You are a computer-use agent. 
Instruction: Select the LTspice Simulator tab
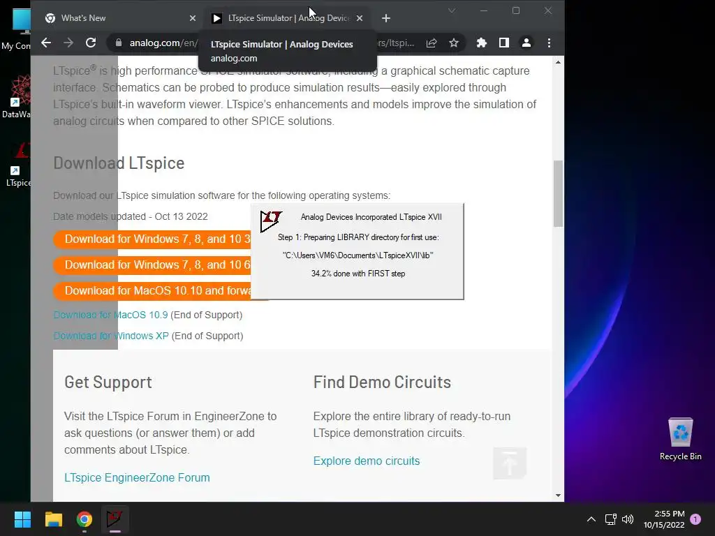pos(286,18)
